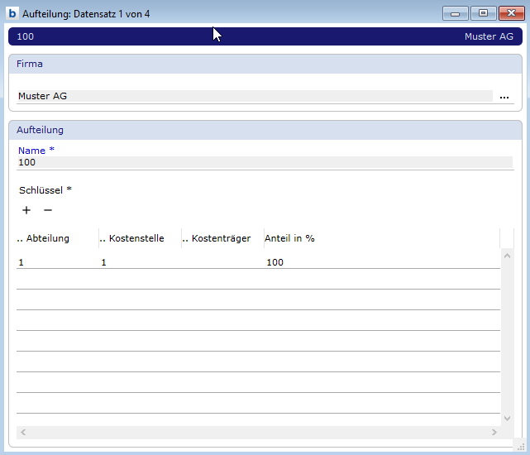530x455 pixels.
Task: Click the blue 'b' application icon in the title bar
Action: coord(12,14)
